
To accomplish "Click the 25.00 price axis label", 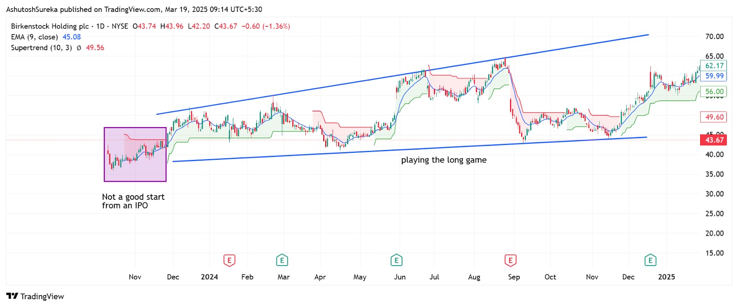I will [x=714, y=214].
